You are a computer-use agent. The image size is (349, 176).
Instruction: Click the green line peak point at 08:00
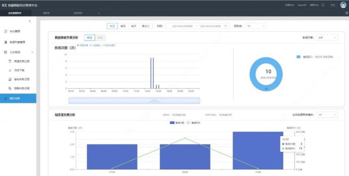pyautogui.click(x=185, y=138)
